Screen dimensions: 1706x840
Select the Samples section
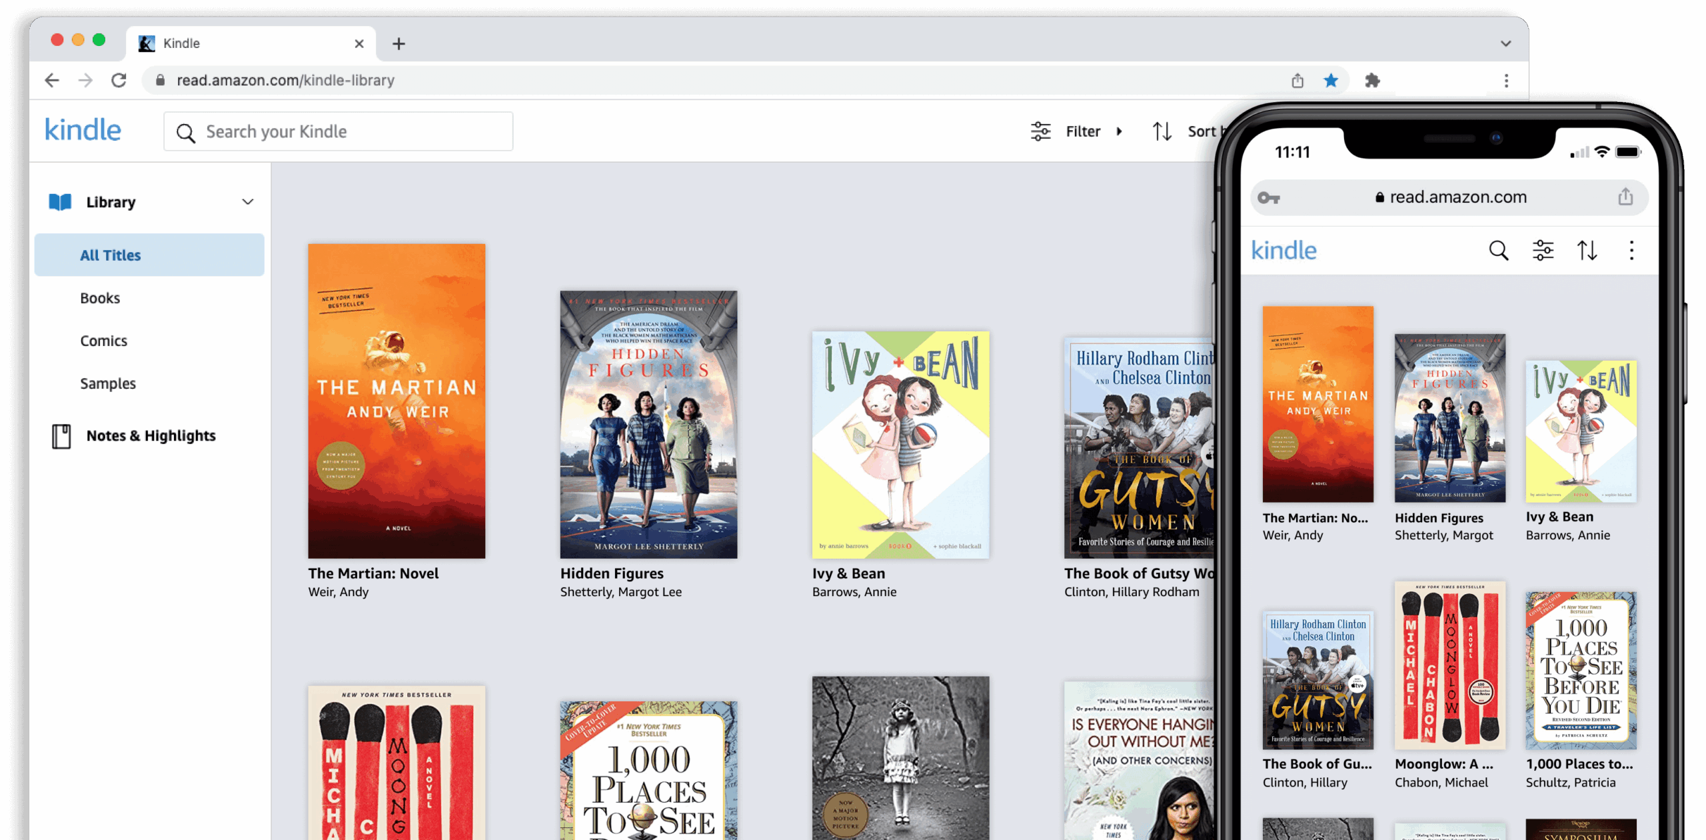(x=107, y=383)
